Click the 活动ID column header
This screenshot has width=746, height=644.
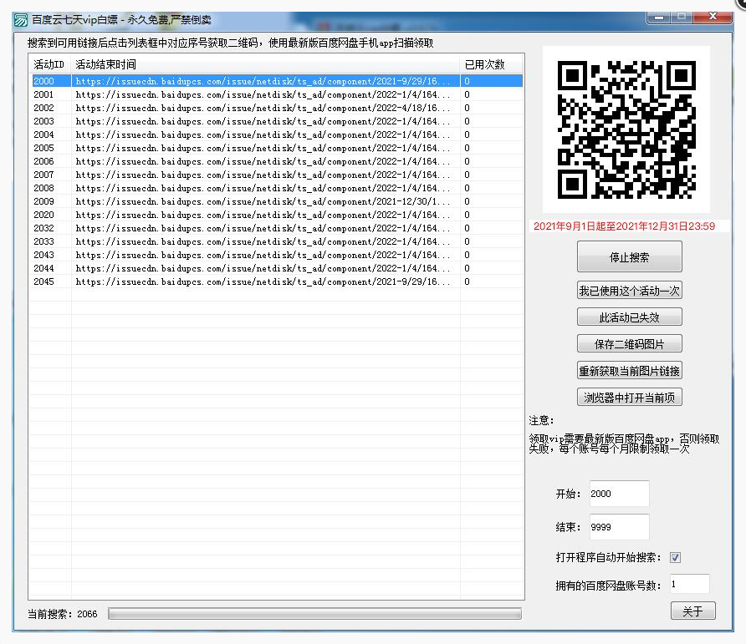click(x=49, y=64)
